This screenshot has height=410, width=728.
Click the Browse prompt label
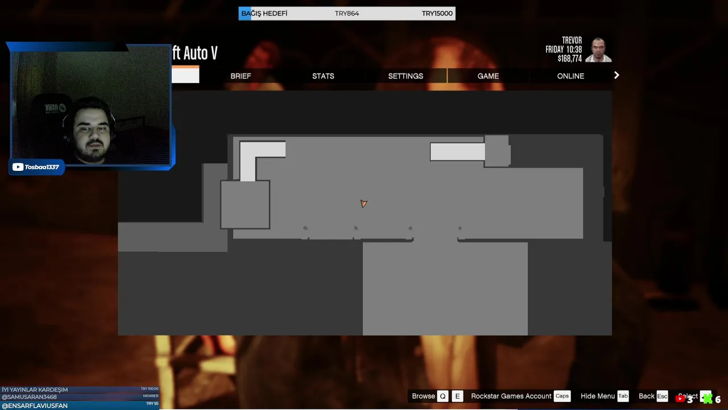[x=423, y=396]
